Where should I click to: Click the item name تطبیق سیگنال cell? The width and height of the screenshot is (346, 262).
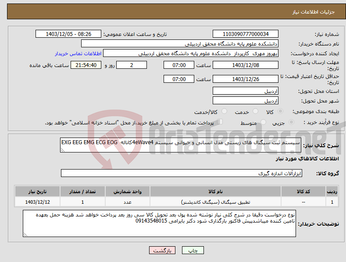click(x=215, y=202)
